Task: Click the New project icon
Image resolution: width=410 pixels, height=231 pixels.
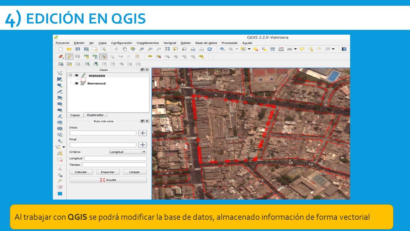Action: coord(61,49)
